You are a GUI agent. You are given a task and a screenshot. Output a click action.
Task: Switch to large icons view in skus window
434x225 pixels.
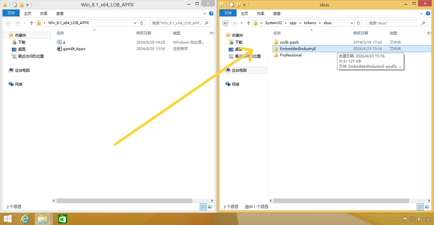click(427, 207)
